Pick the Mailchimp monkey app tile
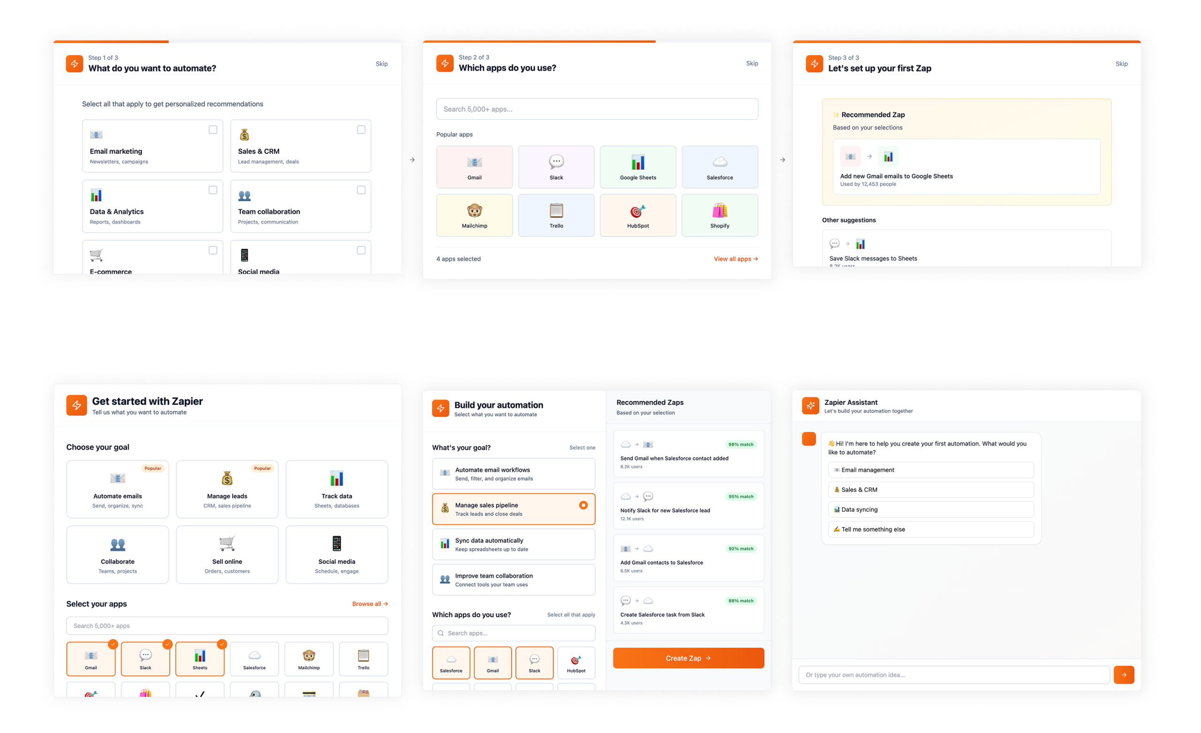The width and height of the screenshot is (1201, 733). [x=474, y=215]
